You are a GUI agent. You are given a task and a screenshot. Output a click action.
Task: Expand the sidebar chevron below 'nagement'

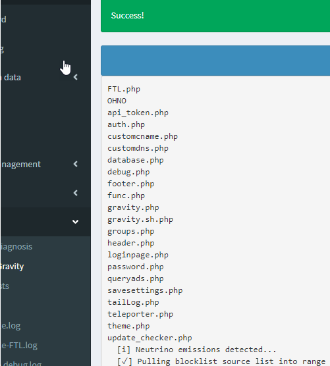click(x=75, y=193)
